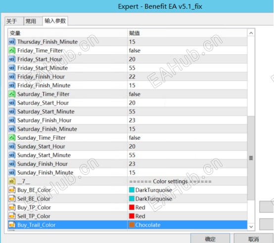Click color icon beside Buy_TP_Color
Image resolution: width=274 pixels, height=243 pixels.
click(12, 207)
